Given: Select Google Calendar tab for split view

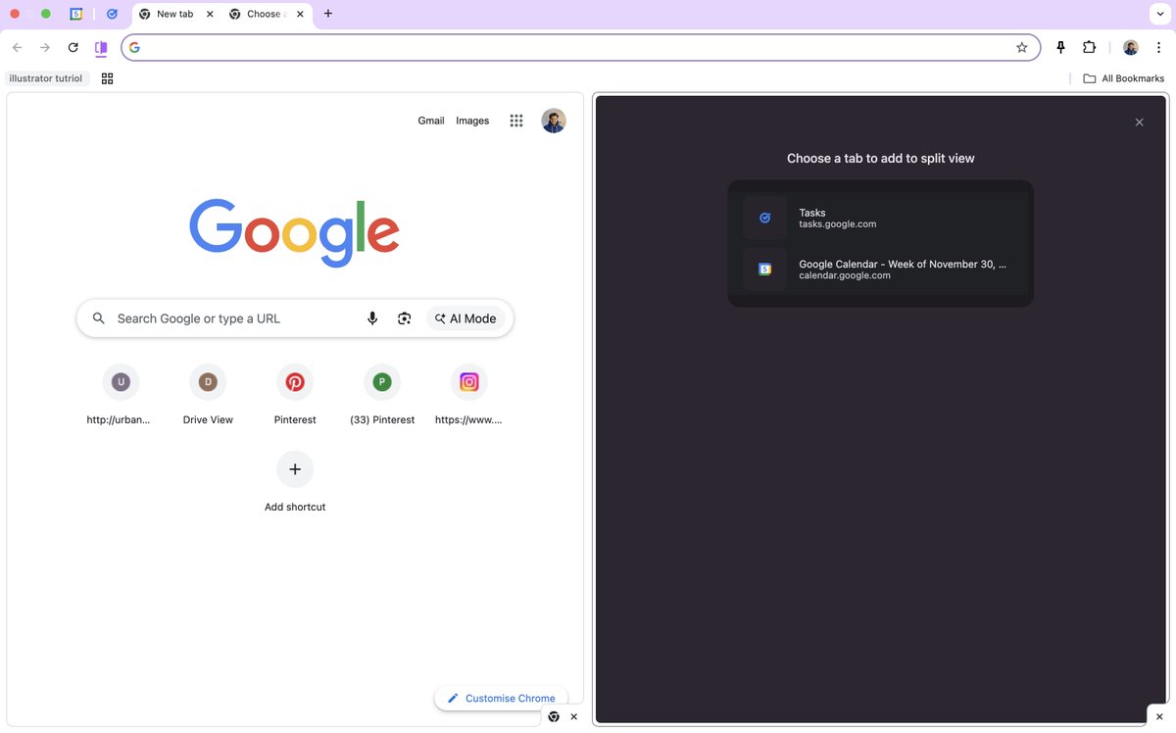Looking at the screenshot, I should (880, 269).
